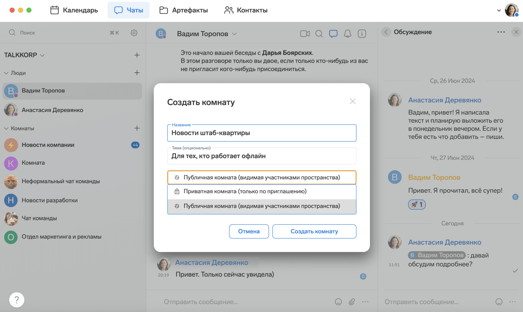
Task: Collapse the Комнаты section
Action: (6, 128)
